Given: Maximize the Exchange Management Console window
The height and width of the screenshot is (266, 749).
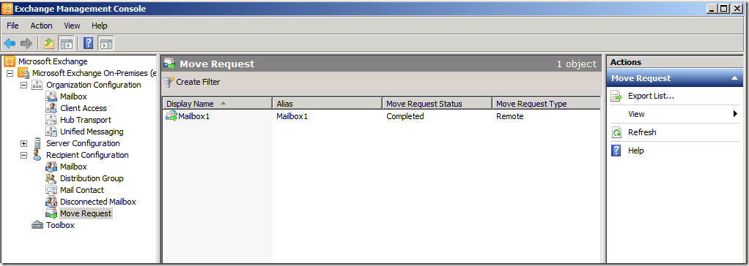Looking at the screenshot, I should (725, 8).
